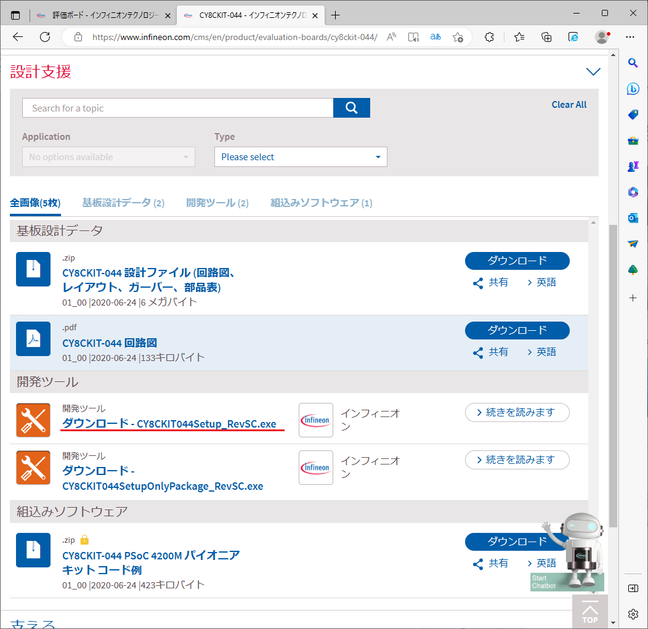Viewport: 648px width, 629px height.
Task: Open the tools briefcase sidebar icon
Action: click(x=633, y=141)
